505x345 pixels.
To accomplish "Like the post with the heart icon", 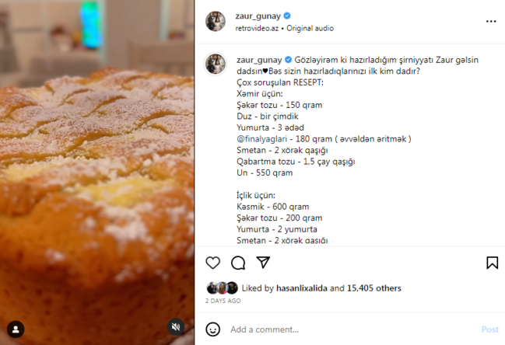I will [x=213, y=263].
